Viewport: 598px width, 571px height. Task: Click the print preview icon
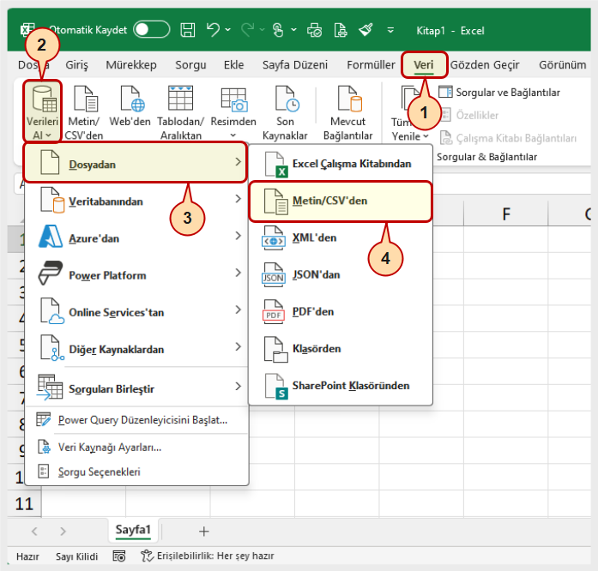coord(314,30)
